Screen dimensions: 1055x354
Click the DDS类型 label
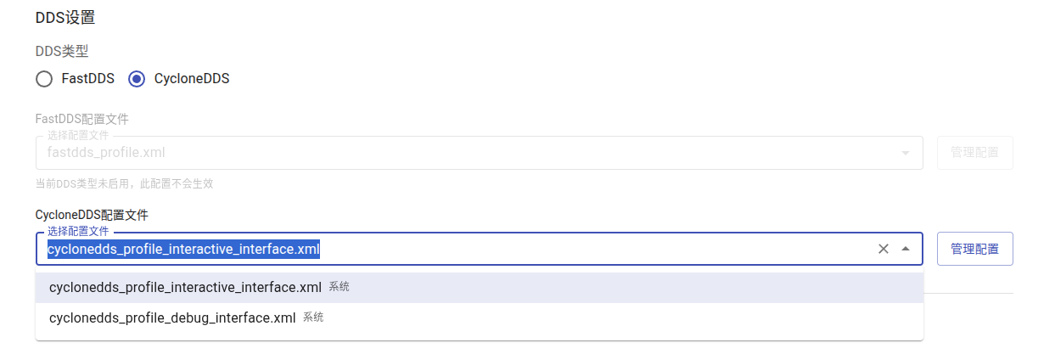[x=62, y=51]
